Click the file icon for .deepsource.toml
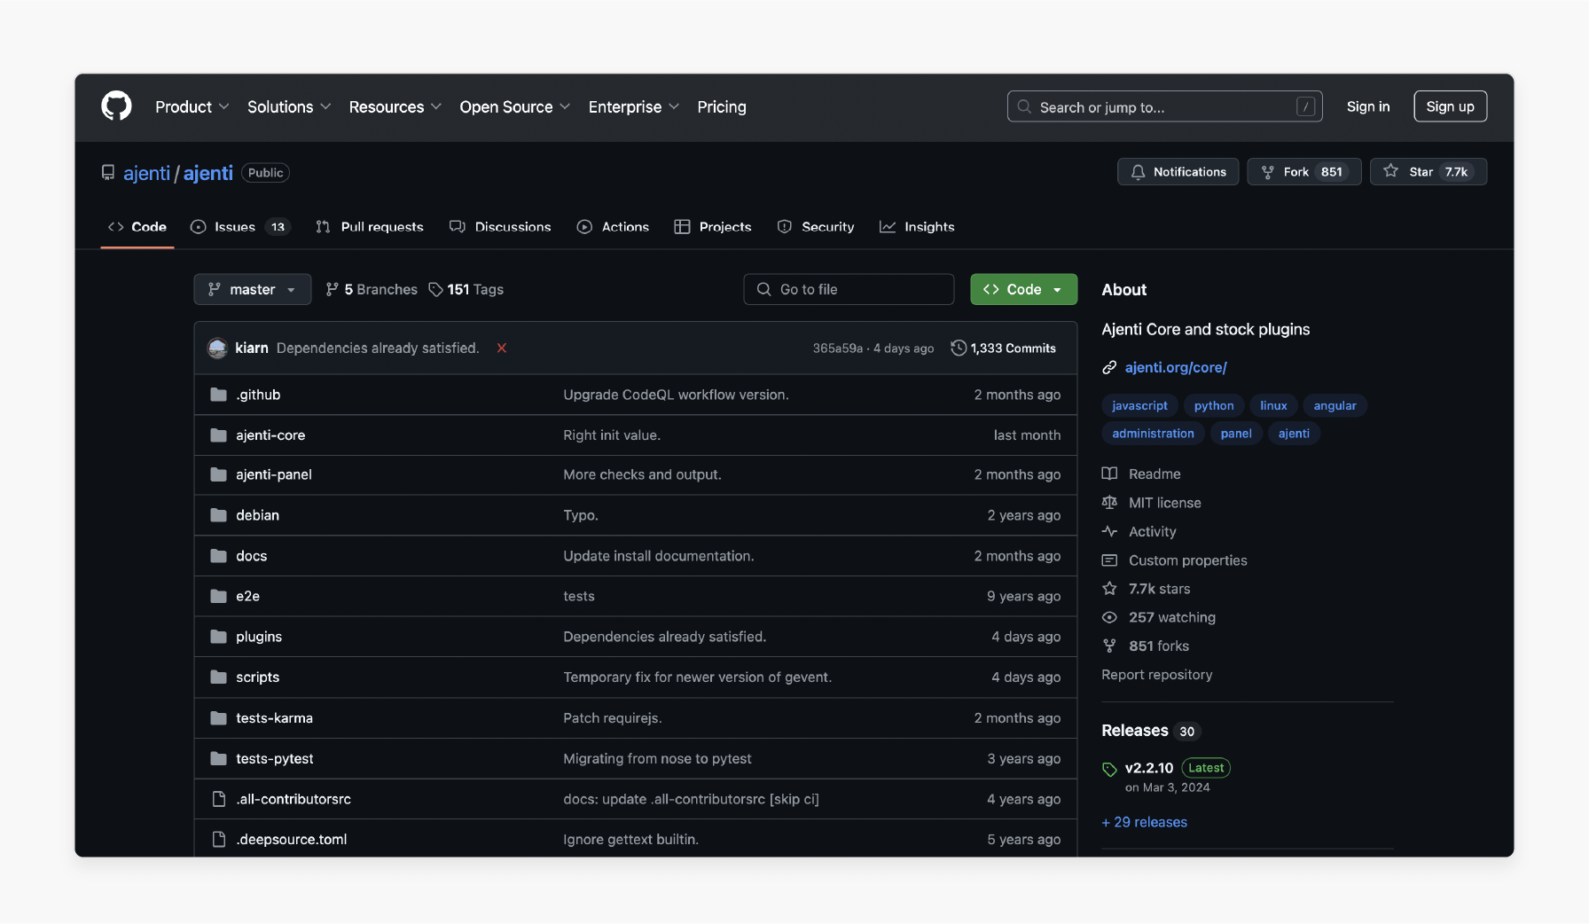Screen dimensions: 1589x924 [x=218, y=840]
